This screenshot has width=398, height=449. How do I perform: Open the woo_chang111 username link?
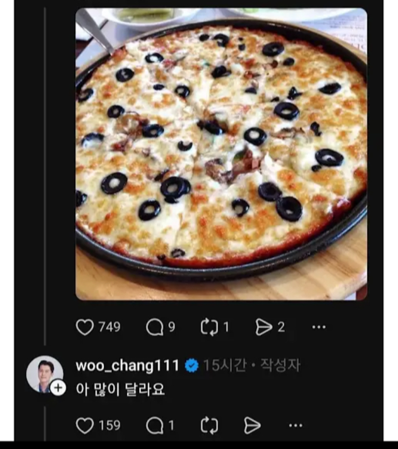127,366
